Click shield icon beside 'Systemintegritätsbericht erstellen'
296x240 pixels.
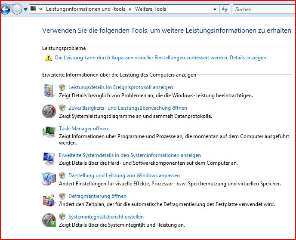click(62, 217)
